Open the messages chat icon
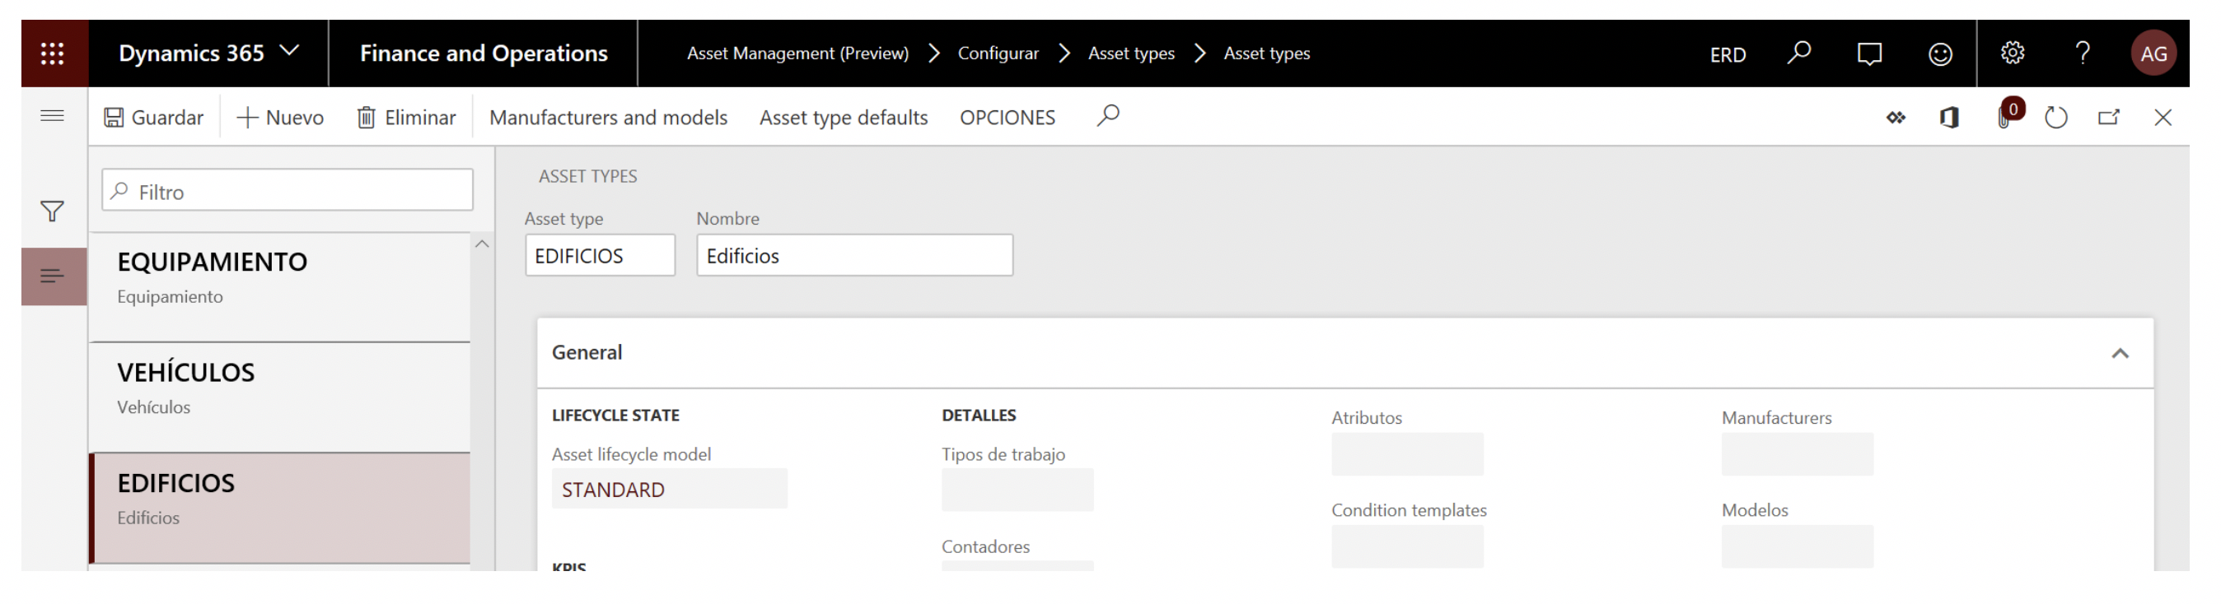The height and width of the screenshot is (604, 2221). [x=1869, y=54]
